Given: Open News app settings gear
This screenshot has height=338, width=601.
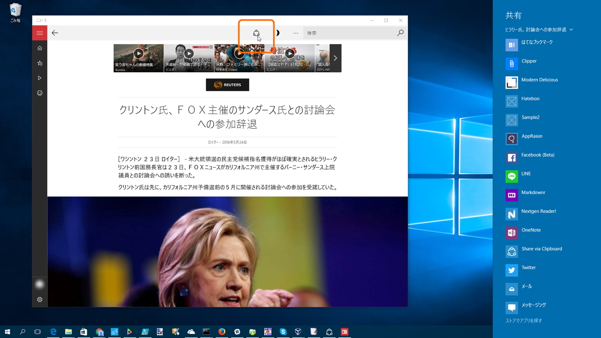Looking at the screenshot, I should coord(39,299).
